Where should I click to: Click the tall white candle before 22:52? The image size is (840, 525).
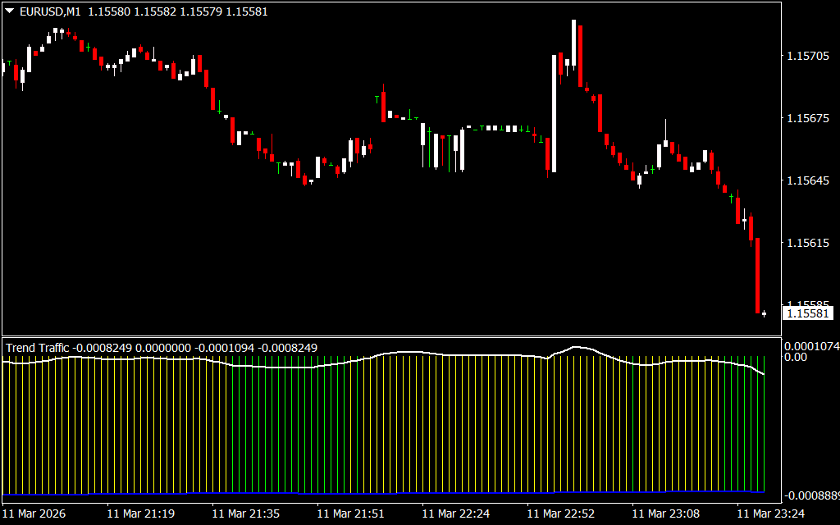coord(554,113)
